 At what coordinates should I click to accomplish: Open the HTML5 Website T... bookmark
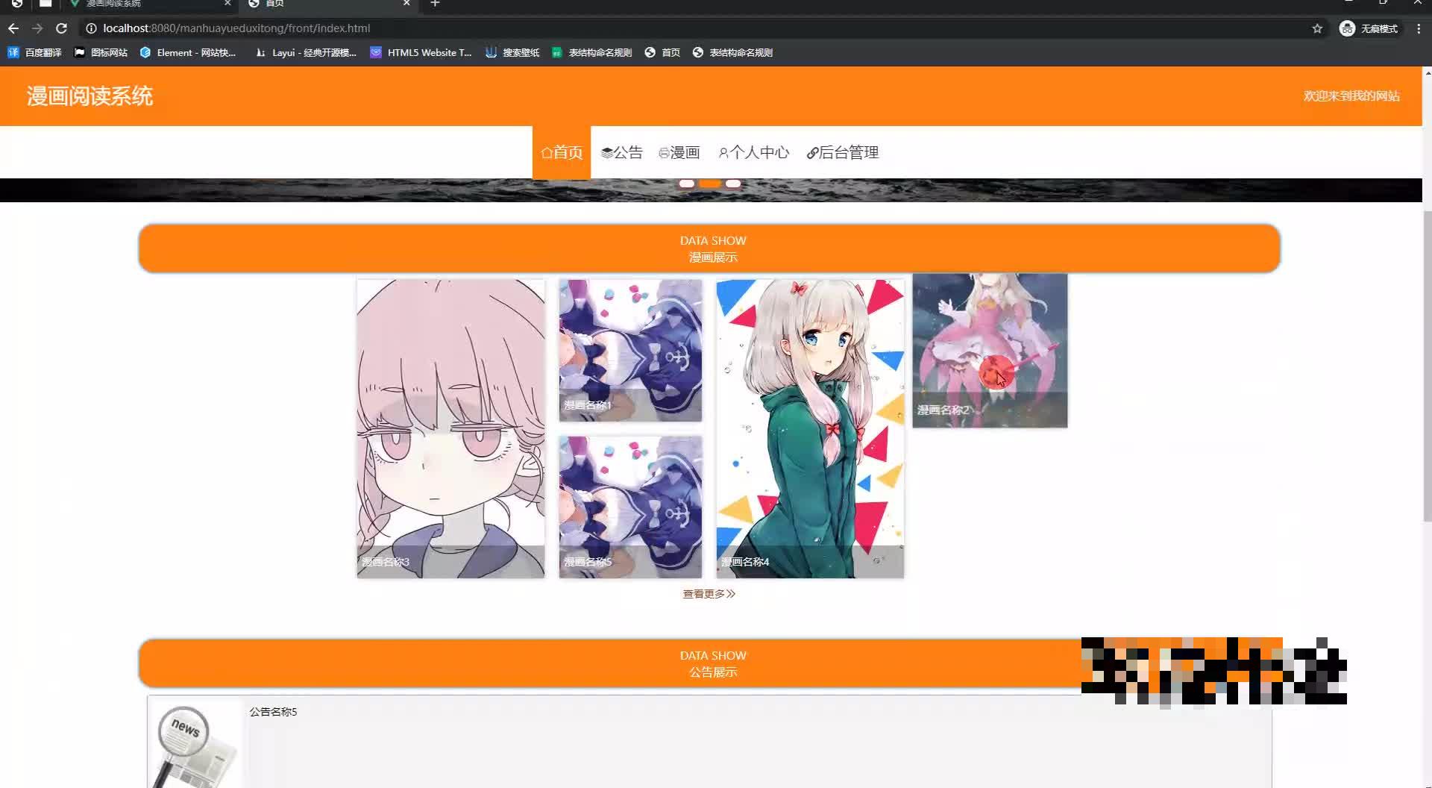(x=421, y=52)
